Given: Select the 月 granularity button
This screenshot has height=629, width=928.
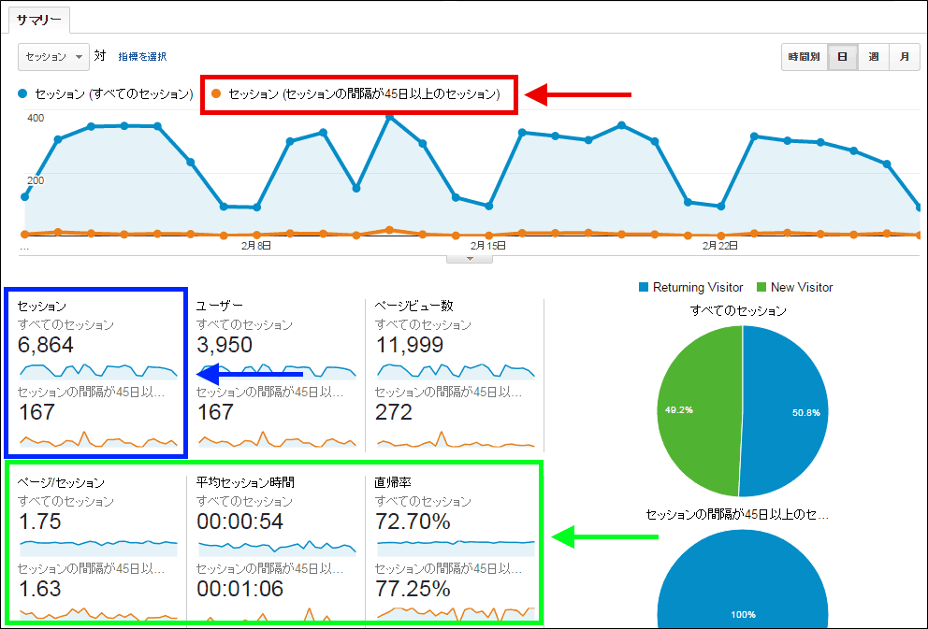Looking at the screenshot, I should tap(905, 57).
